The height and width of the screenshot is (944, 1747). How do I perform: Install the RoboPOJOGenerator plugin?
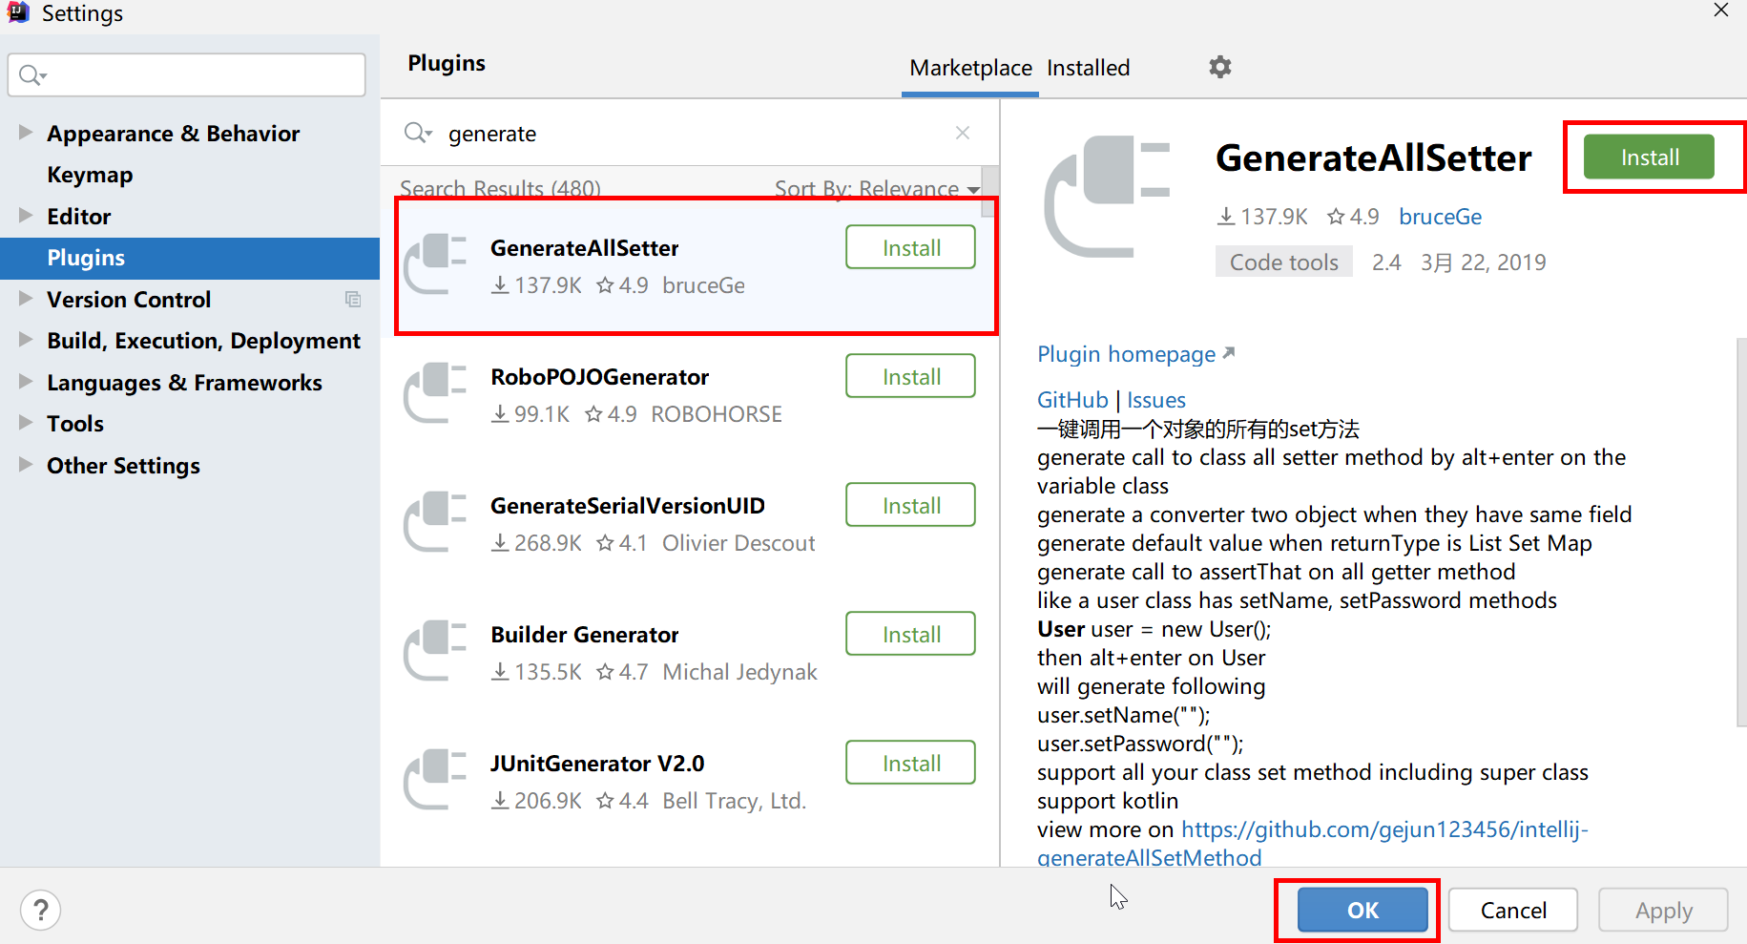910,376
